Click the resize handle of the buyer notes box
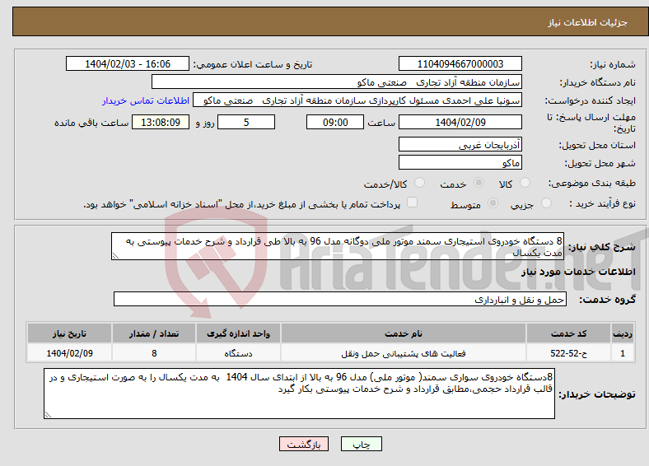The image size is (649, 466). point(48,414)
